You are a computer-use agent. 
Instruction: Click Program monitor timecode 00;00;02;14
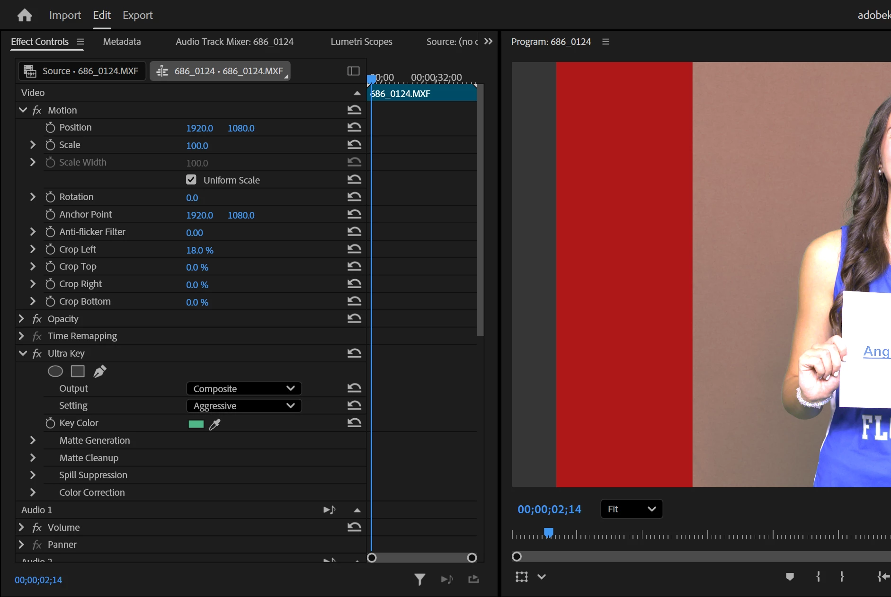point(549,509)
